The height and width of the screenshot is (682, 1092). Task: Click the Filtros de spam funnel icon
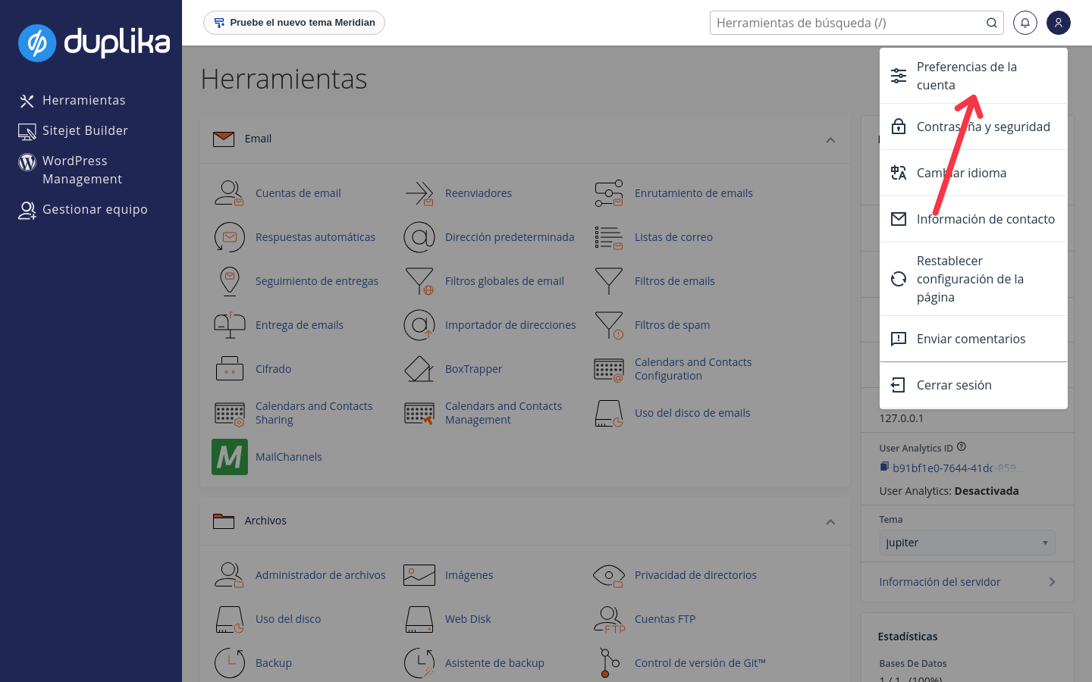click(608, 325)
